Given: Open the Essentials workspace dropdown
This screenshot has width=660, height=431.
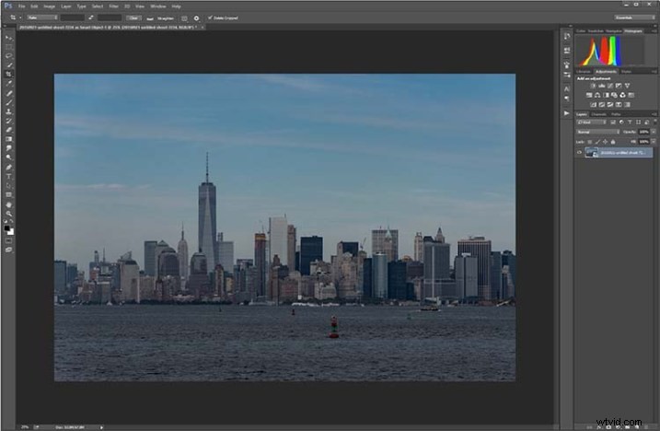Looking at the screenshot, I should (634, 17).
